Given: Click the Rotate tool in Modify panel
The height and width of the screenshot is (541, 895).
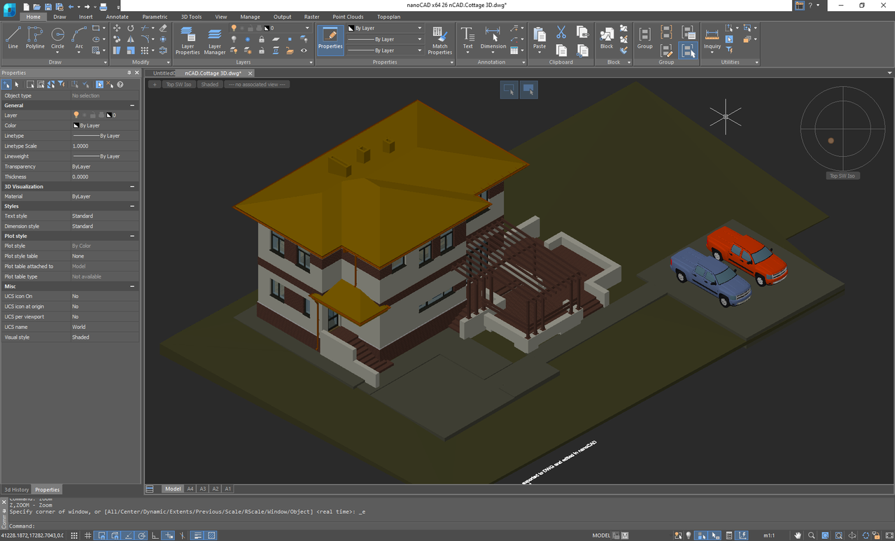Looking at the screenshot, I should 130,28.
